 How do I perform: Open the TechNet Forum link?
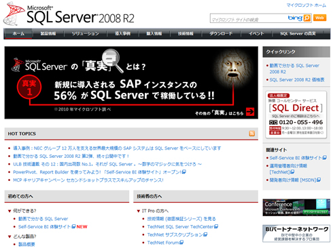pyautogui.click(x=163, y=243)
